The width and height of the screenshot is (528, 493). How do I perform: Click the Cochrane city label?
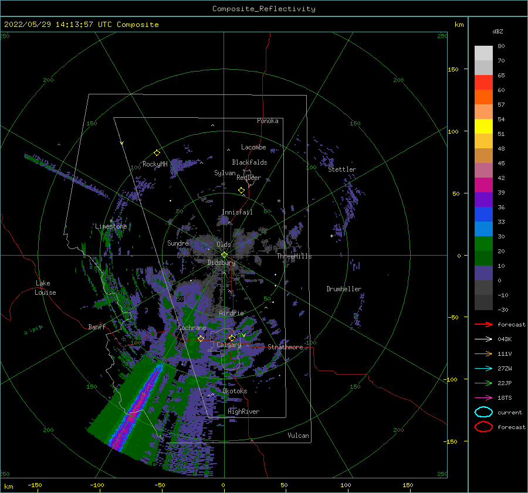coord(192,328)
